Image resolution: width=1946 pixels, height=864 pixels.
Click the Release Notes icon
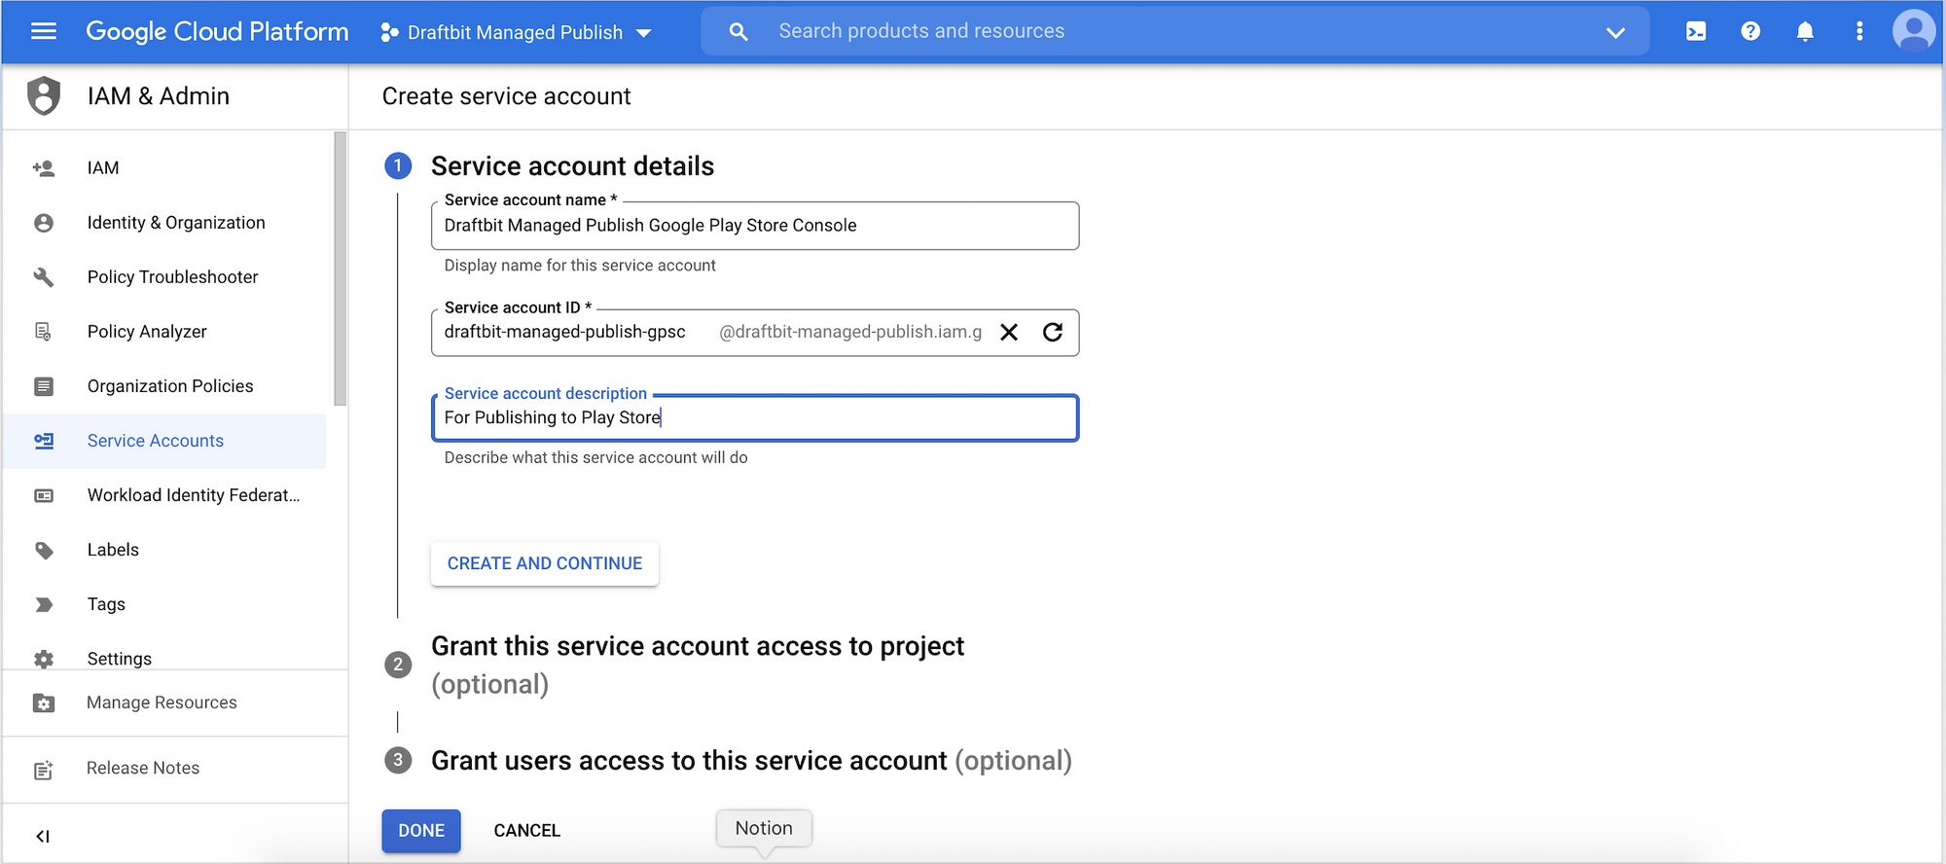coord(44,769)
